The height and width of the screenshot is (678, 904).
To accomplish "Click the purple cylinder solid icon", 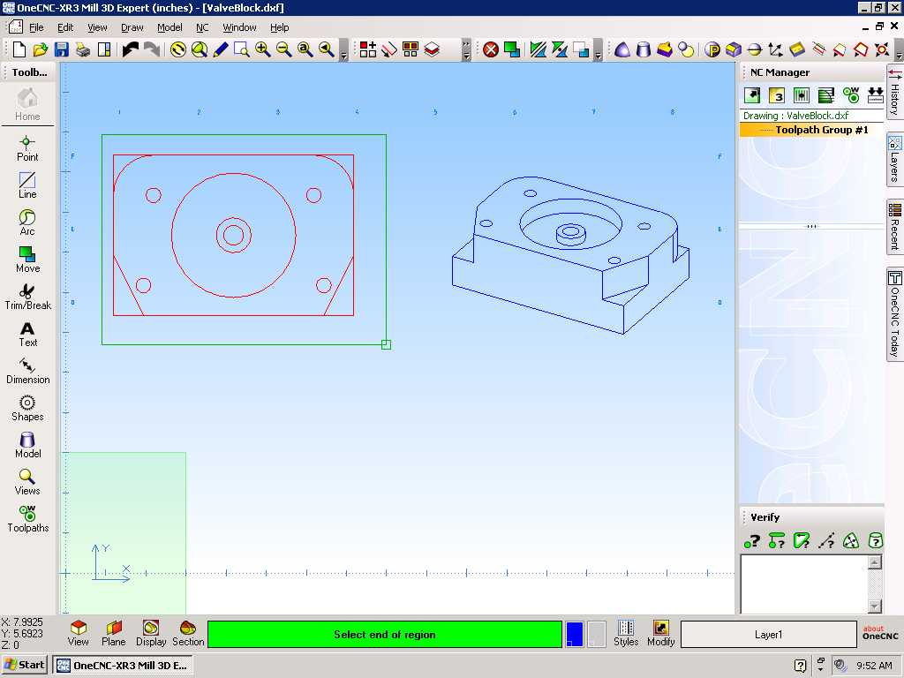I will [644, 49].
